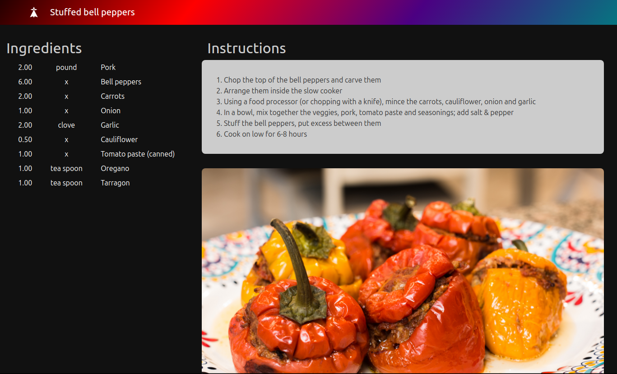
Task: Select the Onion ingredient
Action: (111, 111)
